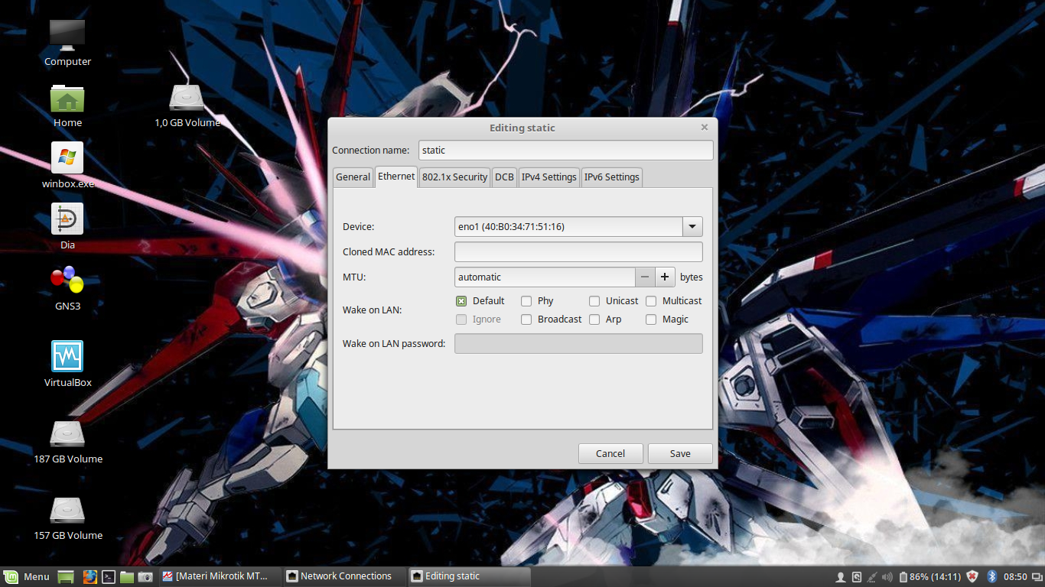Open the sound volume tray icon

887,576
